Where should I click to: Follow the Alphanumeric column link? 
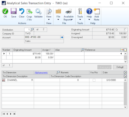coord(41,73)
